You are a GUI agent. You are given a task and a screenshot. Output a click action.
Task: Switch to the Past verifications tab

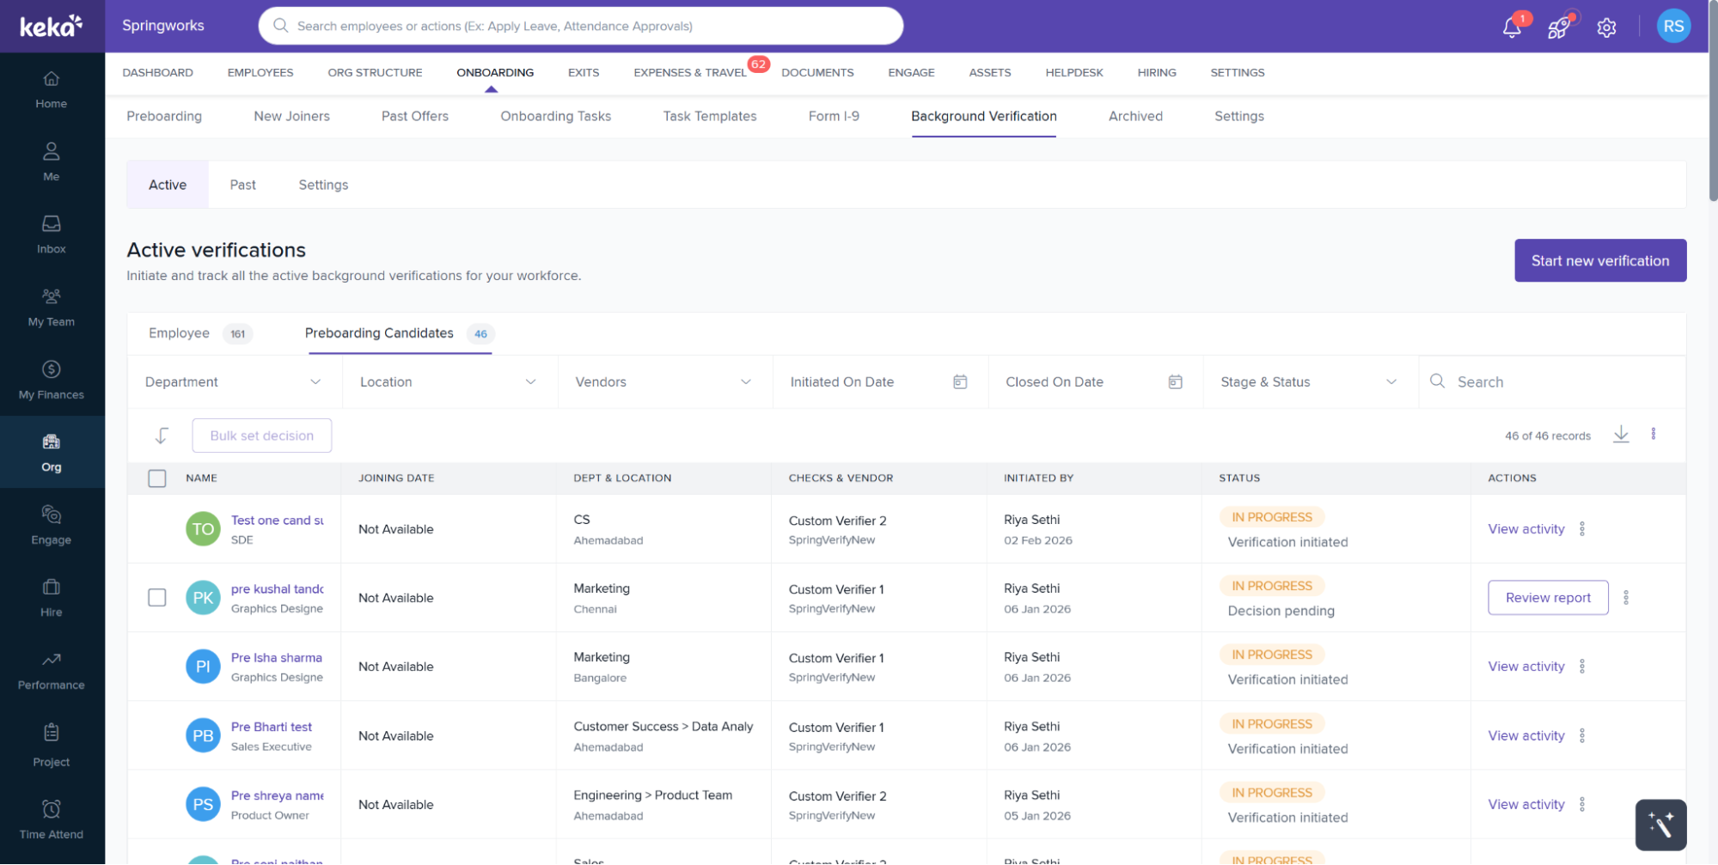click(242, 185)
